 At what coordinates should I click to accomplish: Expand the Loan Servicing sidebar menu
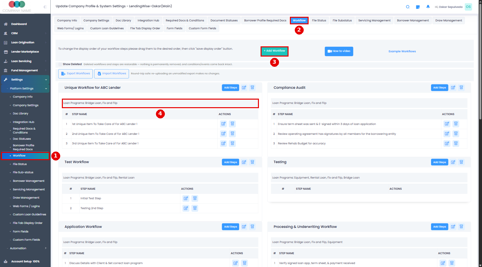click(x=25, y=61)
